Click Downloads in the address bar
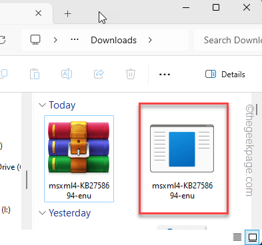 click(113, 40)
